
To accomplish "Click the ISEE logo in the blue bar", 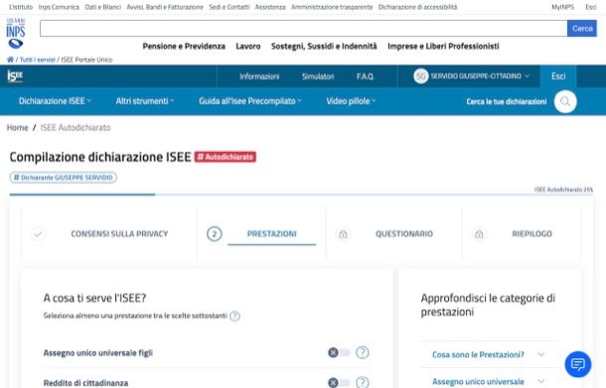I will [x=15, y=76].
